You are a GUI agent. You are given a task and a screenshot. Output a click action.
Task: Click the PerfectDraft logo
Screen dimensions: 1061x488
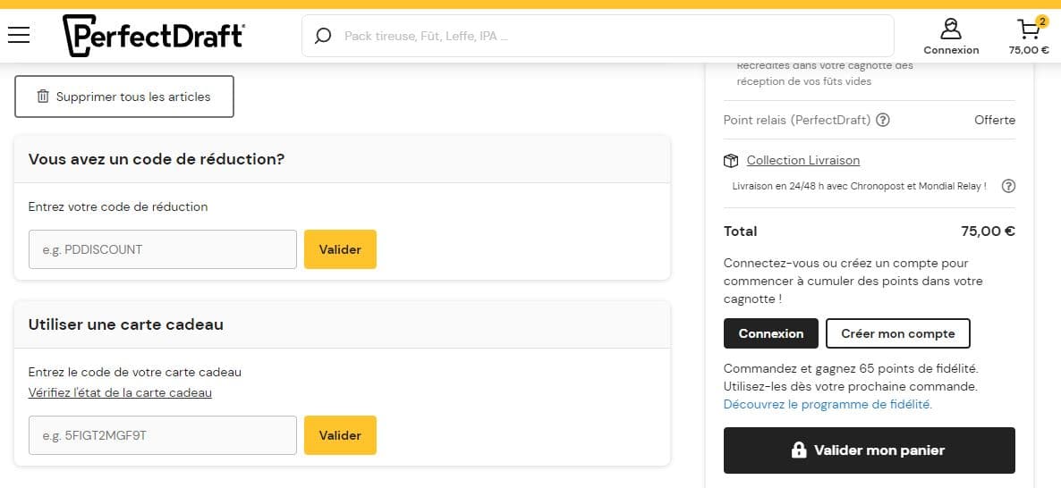point(153,36)
